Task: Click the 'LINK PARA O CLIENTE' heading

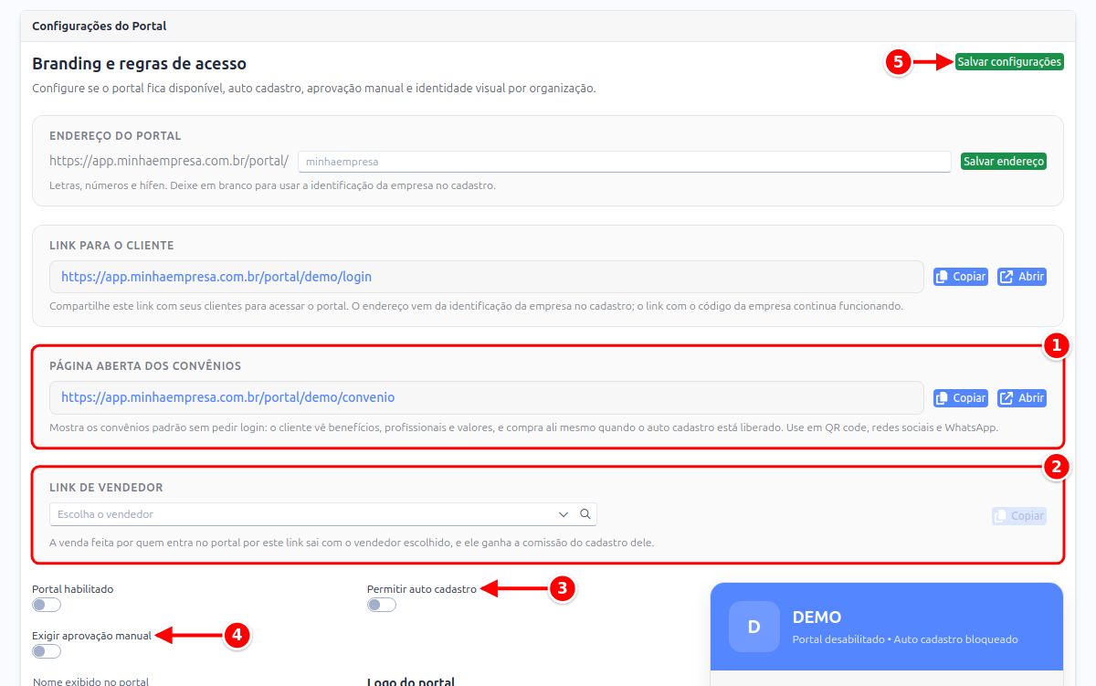Action: [x=111, y=246]
